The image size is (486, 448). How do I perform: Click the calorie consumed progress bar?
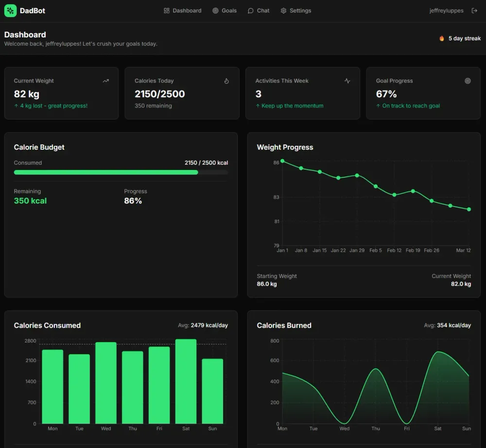[x=121, y=172]
